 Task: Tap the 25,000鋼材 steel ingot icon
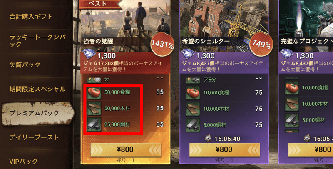click(94, 124)
